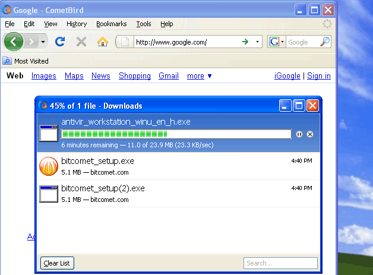373x275 pixels.
Task: Click the antivir download progress bar
Action: [x=176, y=134]
